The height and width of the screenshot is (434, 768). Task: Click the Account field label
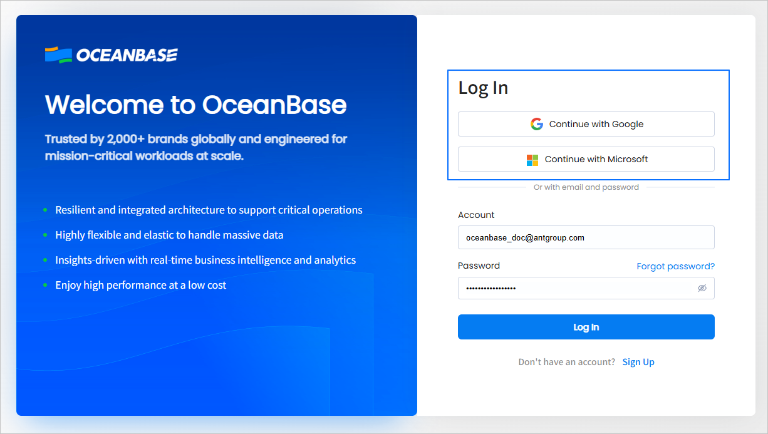point(476,215)
